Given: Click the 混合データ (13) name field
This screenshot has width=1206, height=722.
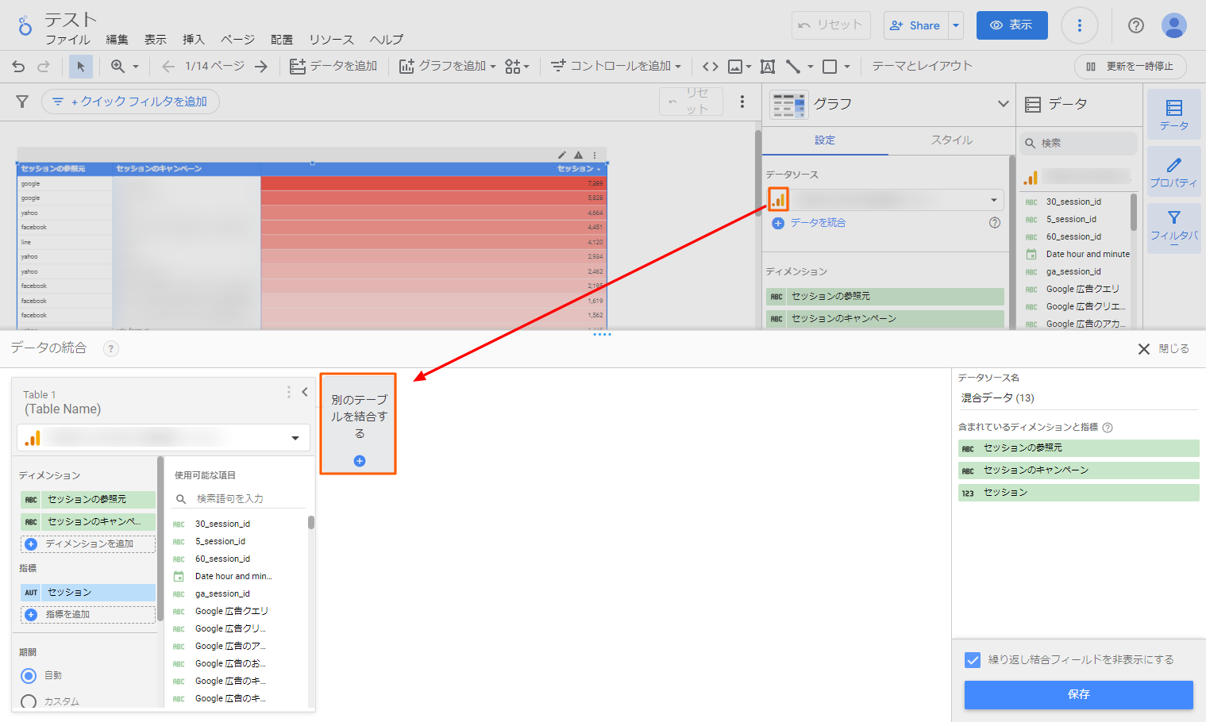Looking at the screenshot, I should tap(1078, 398).
